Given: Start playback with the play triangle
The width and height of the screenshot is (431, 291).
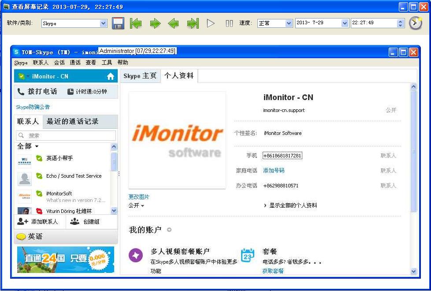Looking at the screenshot, I should (211, 23).
